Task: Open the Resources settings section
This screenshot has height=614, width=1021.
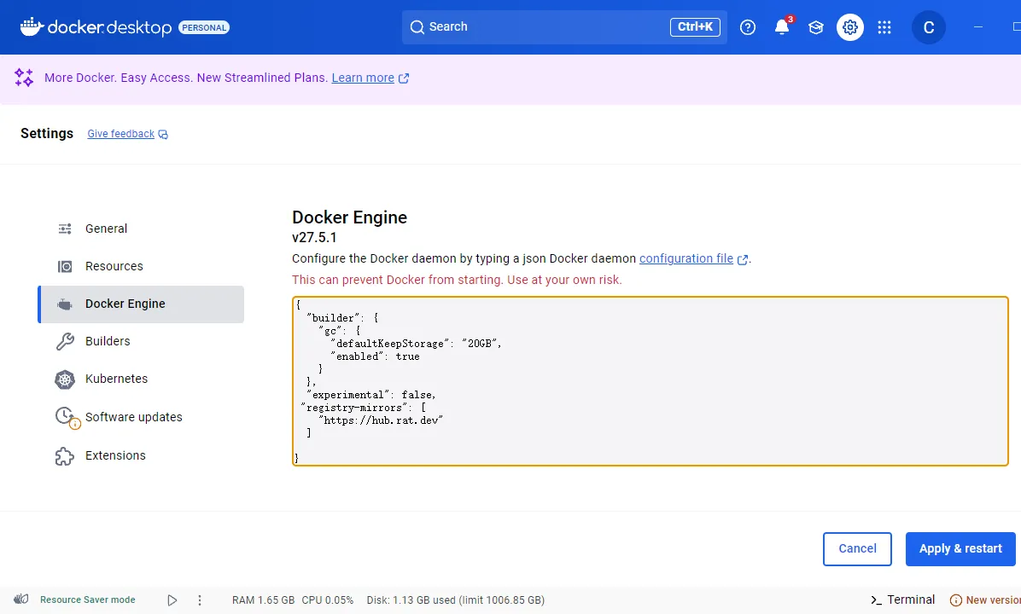Action: (x=114, y=266)
